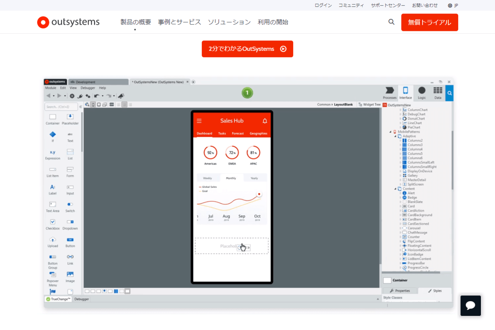The width and height of the screenshot is (495, 330).
Task: Switch to the Data layer tab
Action: [x=438, y=93]
